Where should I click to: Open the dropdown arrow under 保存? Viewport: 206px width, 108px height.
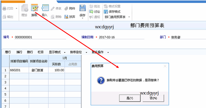click(x=82, y=18)
